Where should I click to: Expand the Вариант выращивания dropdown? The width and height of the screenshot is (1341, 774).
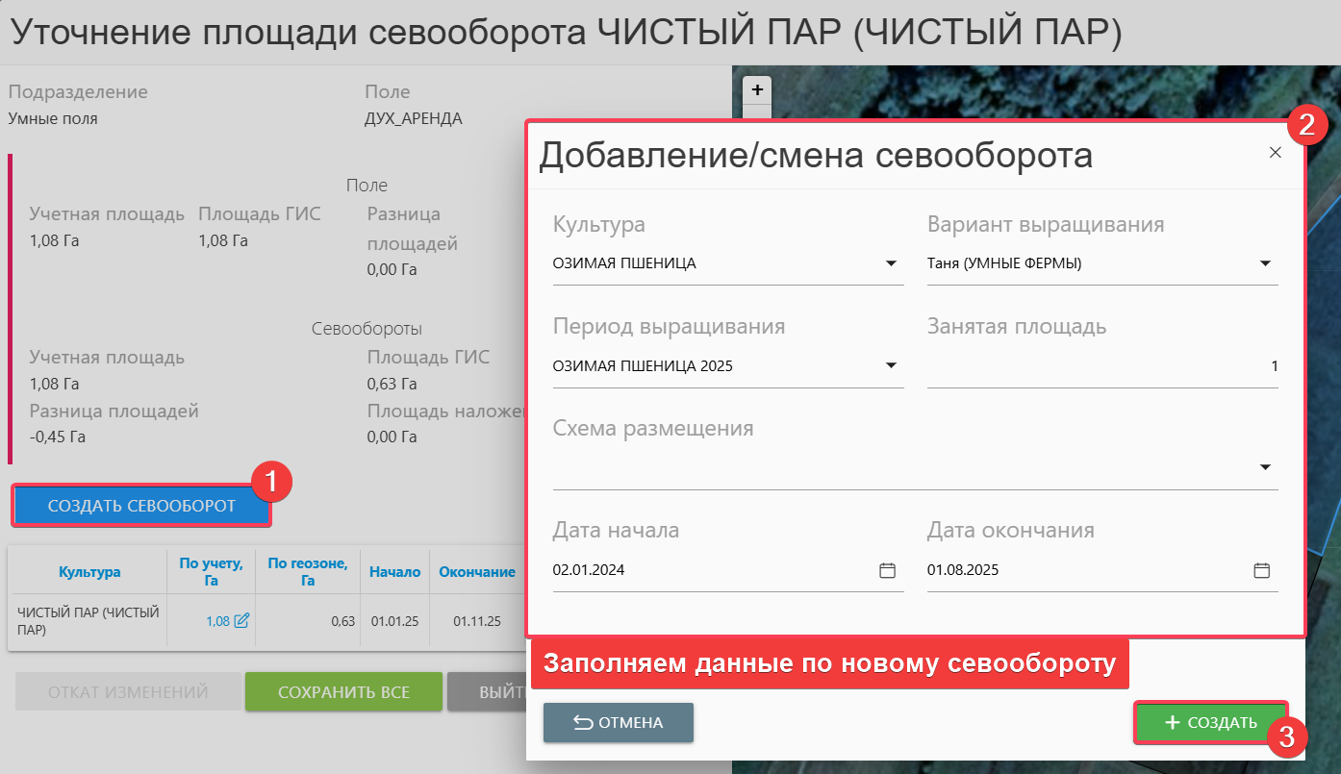coord(1265,263)
